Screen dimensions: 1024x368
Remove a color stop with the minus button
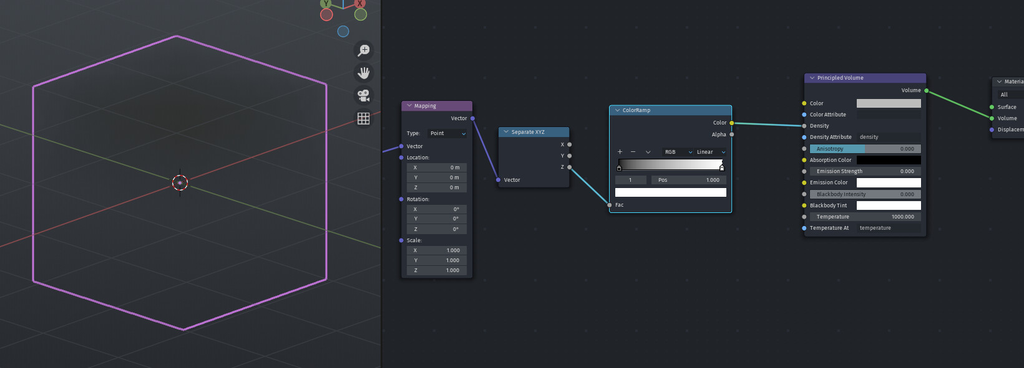pyautogui.click(x=633, y=152)
